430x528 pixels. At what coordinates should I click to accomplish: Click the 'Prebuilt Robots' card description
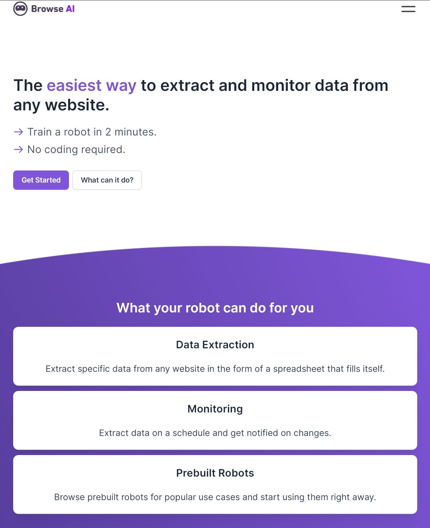[215, 497]
